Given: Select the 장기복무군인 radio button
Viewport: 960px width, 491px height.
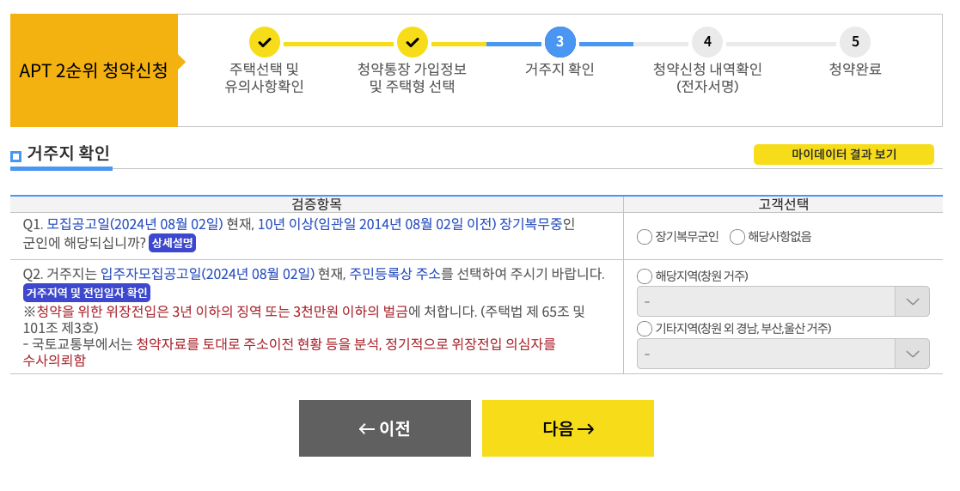Looking at the screenshot, I should [x=644, y=237].
